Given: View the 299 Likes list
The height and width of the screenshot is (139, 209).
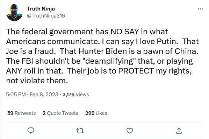Looking at the screenshot, I should 96,113.
